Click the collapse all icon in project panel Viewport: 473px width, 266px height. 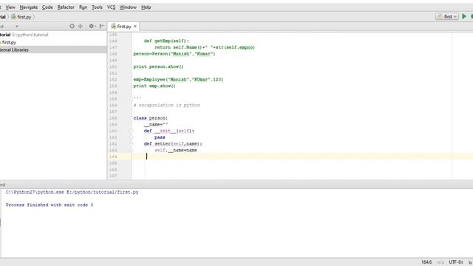81,27
